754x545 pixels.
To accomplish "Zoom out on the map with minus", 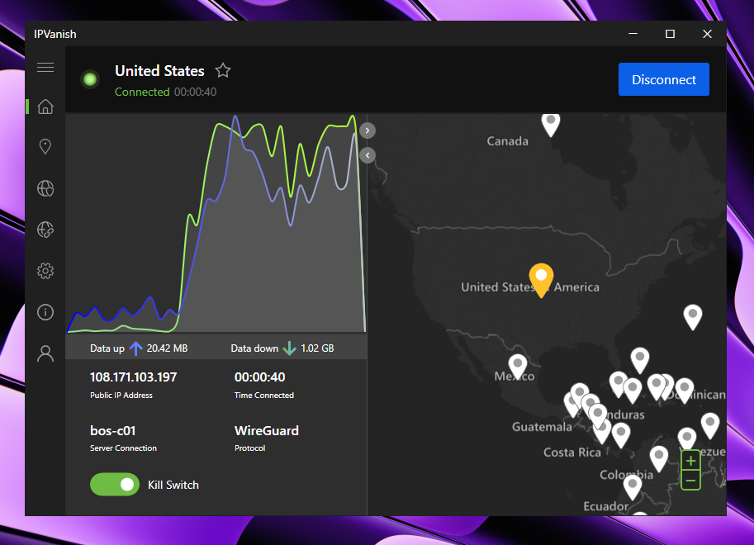I will 690,480.
